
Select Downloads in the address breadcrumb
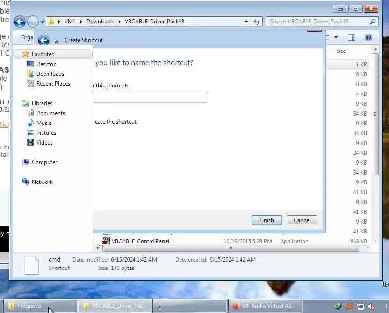100,22
